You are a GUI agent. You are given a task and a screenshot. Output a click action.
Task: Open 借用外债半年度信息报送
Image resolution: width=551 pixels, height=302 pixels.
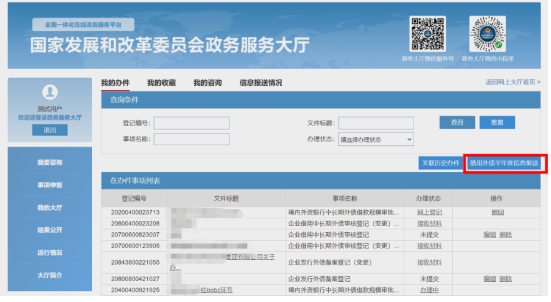click(504, 163)
